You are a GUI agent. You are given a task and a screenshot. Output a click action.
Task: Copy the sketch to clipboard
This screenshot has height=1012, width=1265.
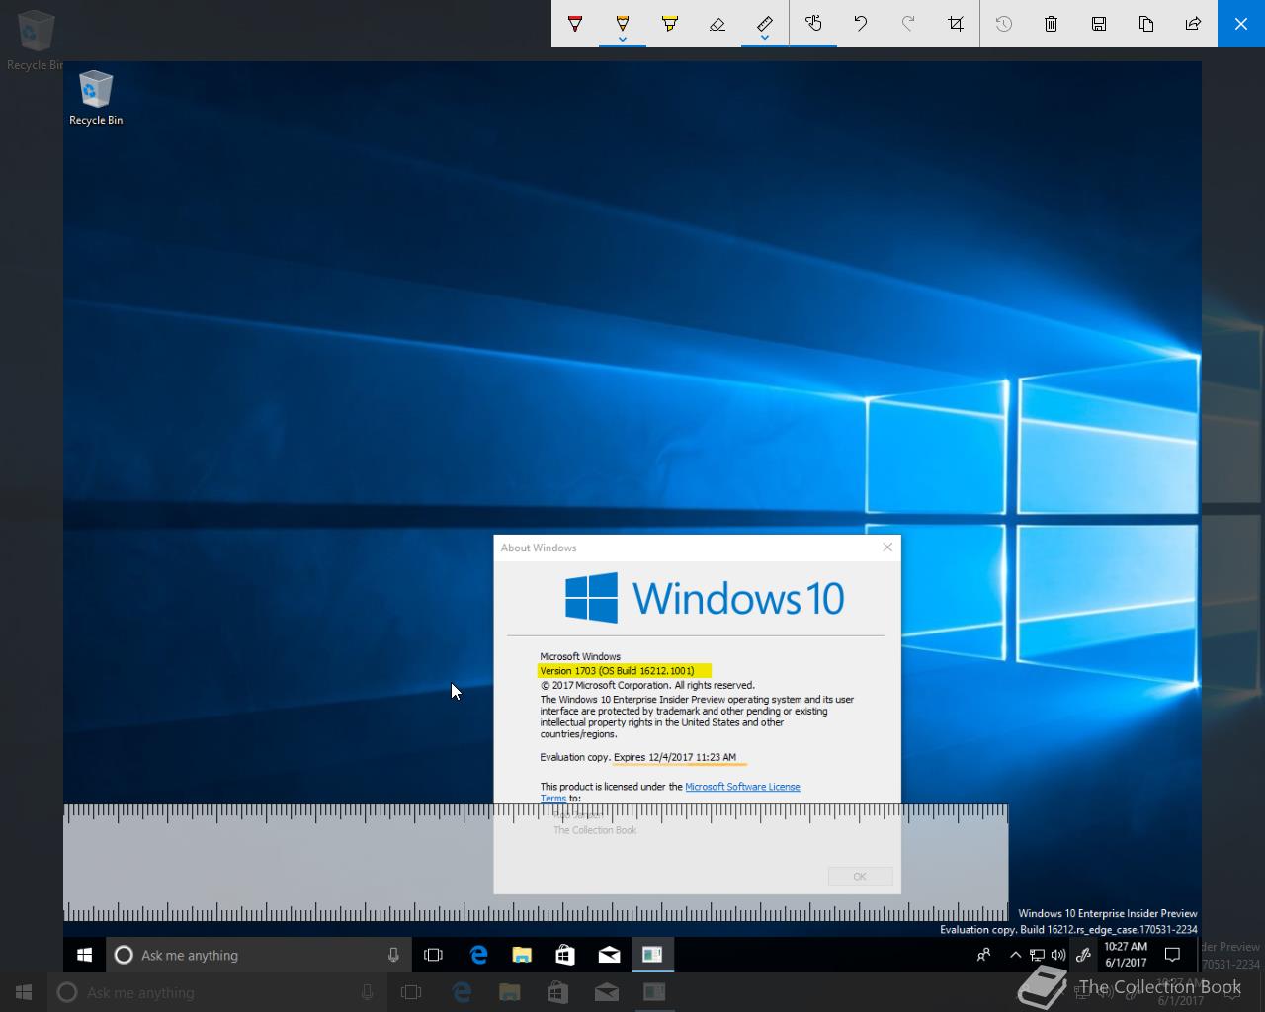click(x=1146, y=24)
